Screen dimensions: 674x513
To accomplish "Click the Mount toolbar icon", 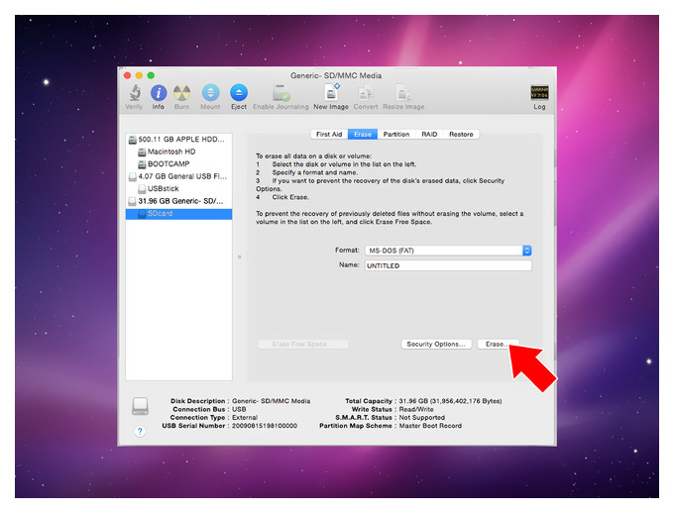I will (x=210, y=93).
